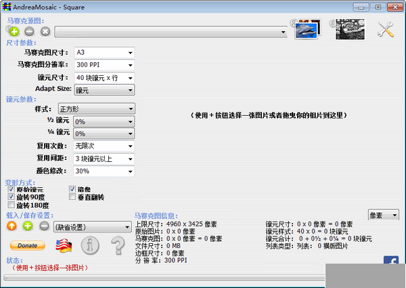Open the info (i) about icon
The image size is (406, 288).
pyautogui.click(x=90, y=245)
